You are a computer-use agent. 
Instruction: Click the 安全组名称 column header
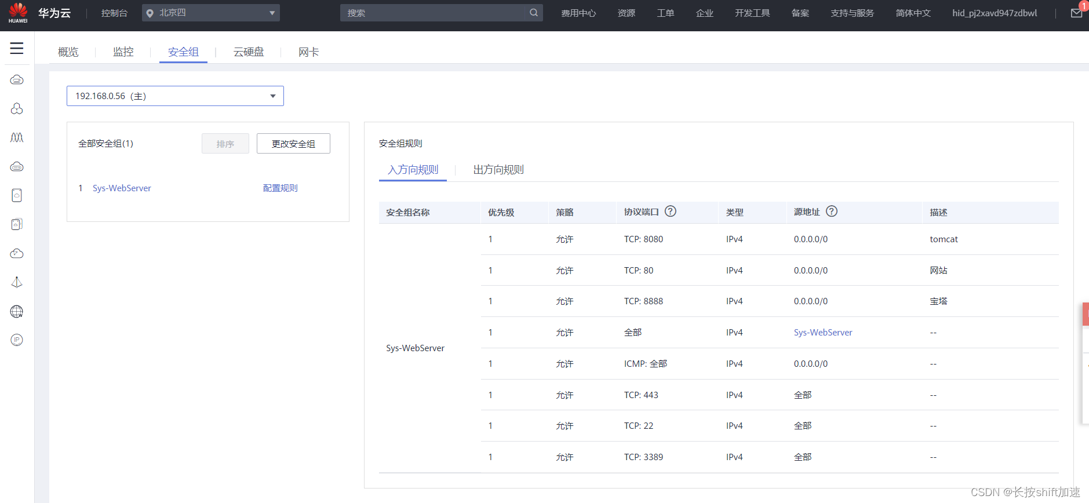(407, 213)
